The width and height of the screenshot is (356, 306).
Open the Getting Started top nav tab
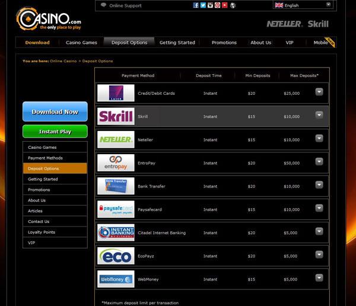tap(177, 43)
